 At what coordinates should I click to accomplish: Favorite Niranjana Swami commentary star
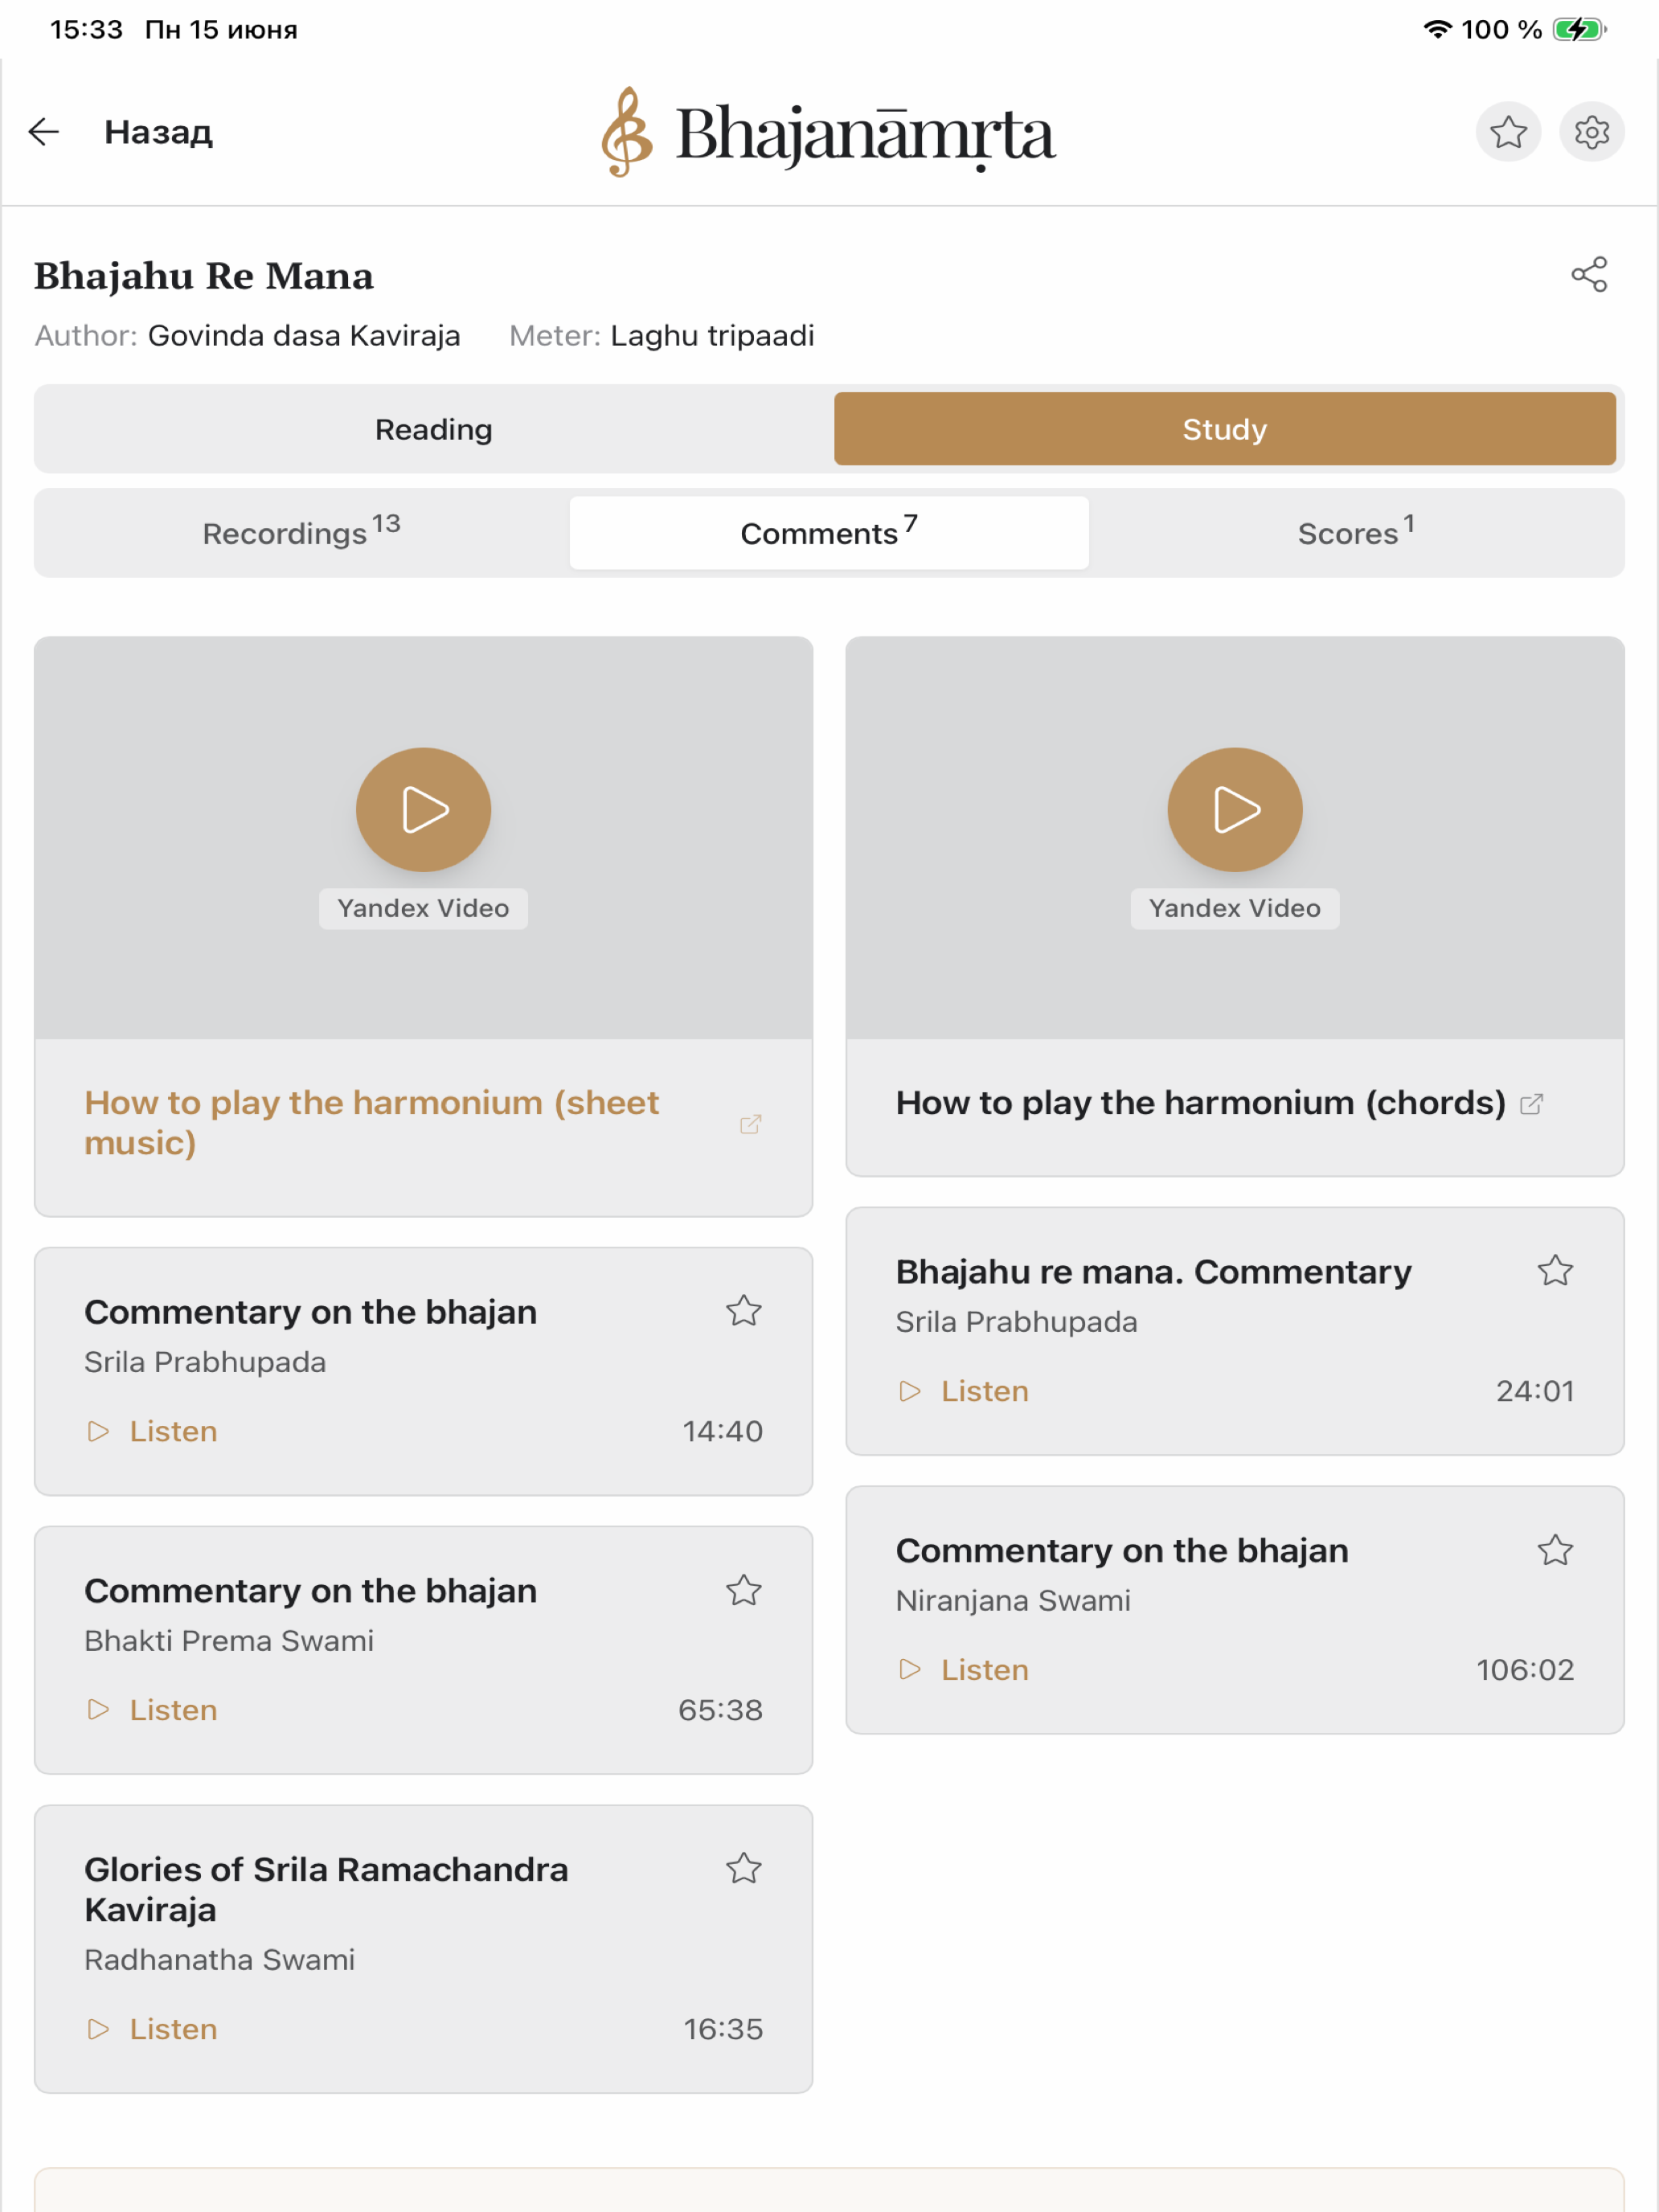[x=1555, y=1550]
